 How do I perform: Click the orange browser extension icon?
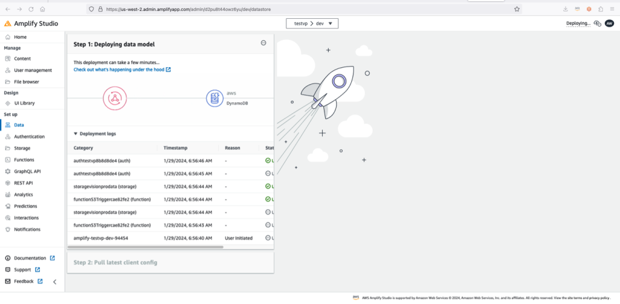pyautogui.click(x=589, y=9)
